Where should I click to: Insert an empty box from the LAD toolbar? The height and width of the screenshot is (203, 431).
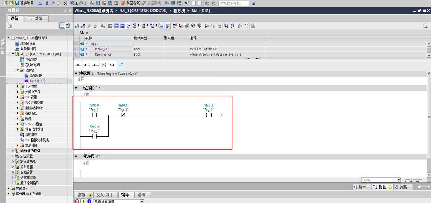click(104, 65)
